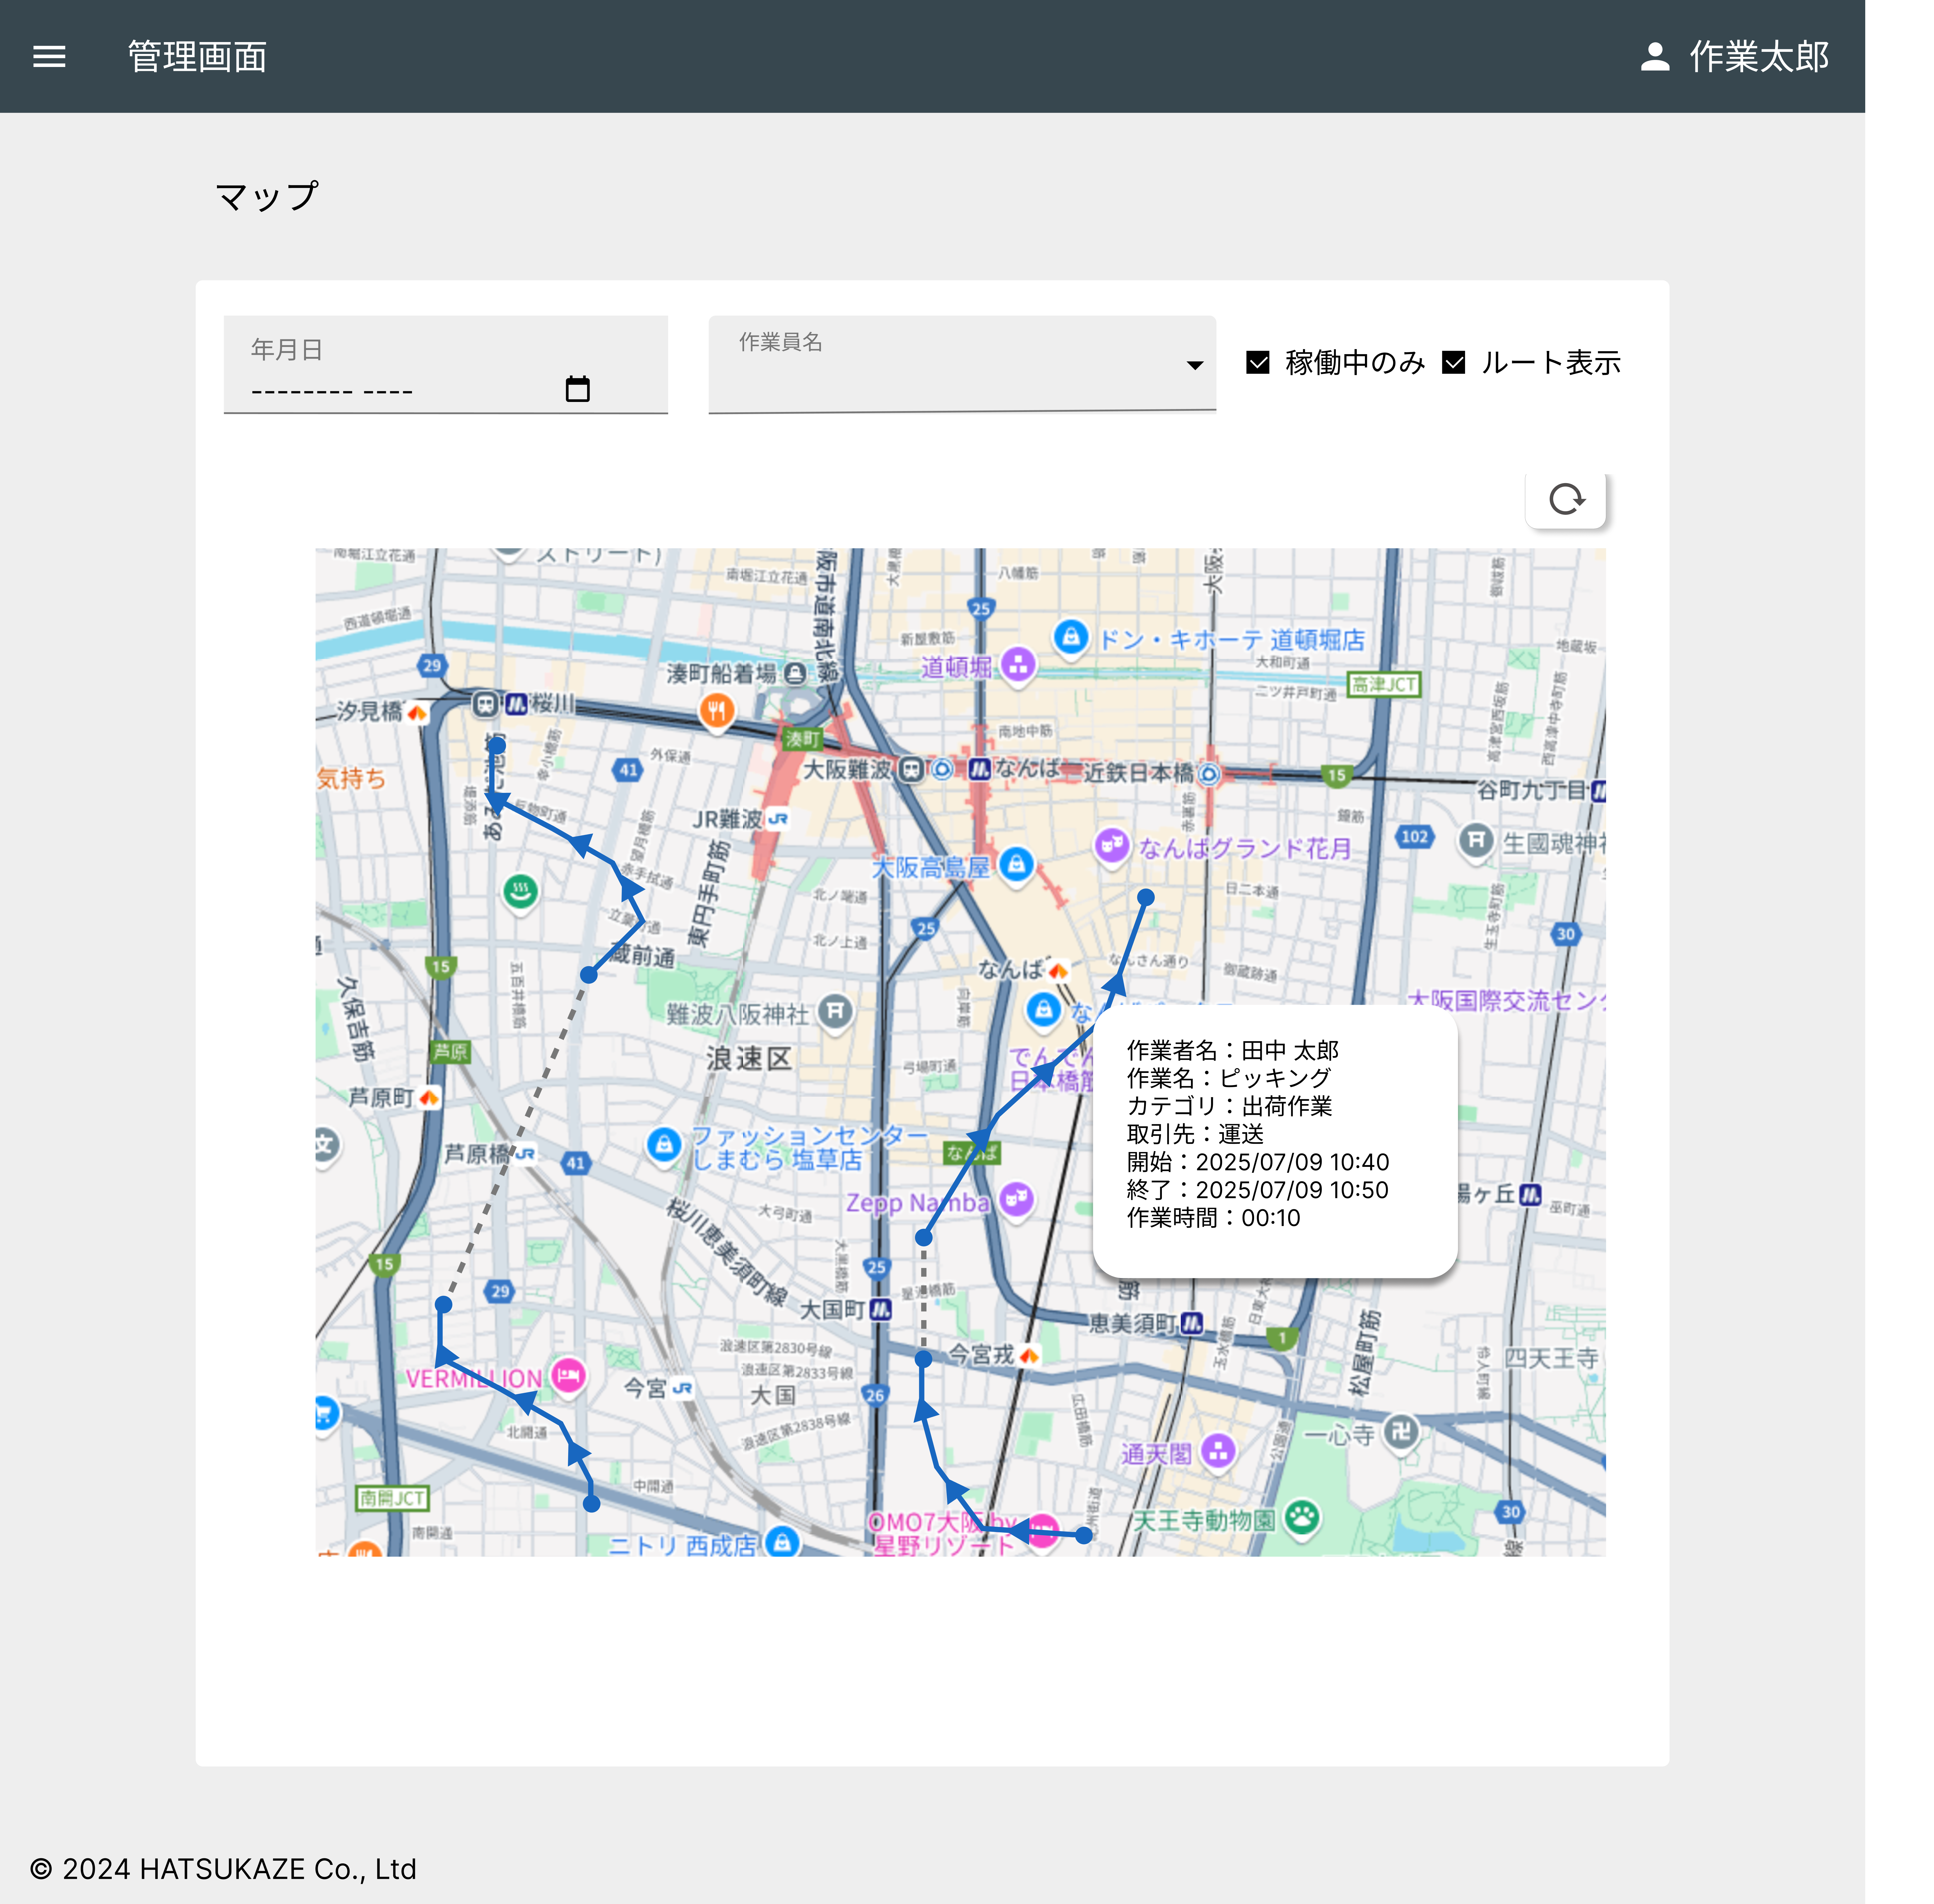Click the 開始：2025/07/09 10:40 text
This screenshot has height=1904, width=1934.
tap(1258, 1162)
